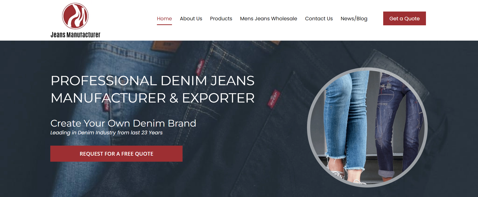Click the Manufacturer & Exporter heading line
This screenshot has width=478, height=197.
point(153,98)
